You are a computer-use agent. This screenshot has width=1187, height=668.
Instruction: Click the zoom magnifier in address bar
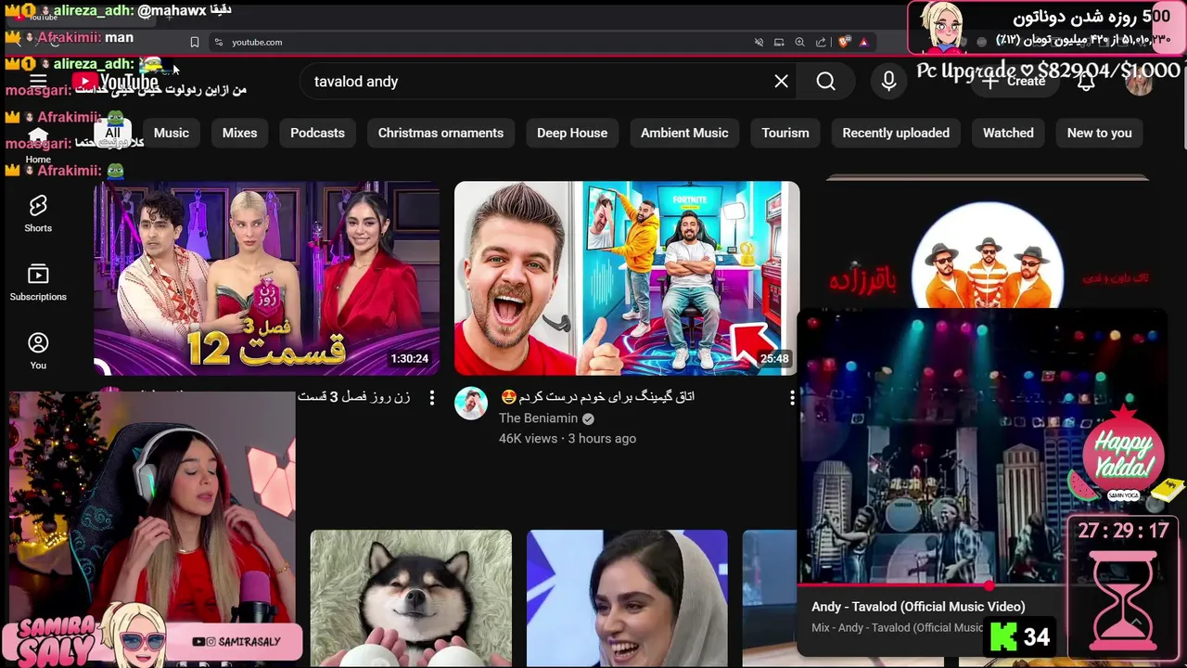[x=799, y=42]
